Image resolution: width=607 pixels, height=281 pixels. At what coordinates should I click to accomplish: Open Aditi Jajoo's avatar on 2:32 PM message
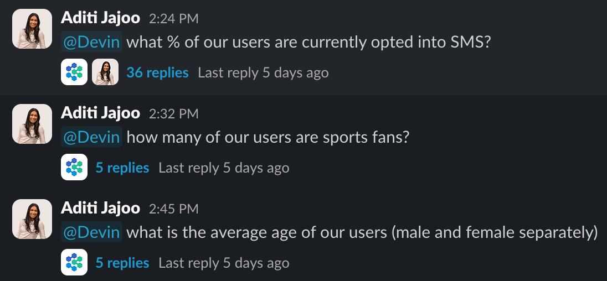point(32,124)
